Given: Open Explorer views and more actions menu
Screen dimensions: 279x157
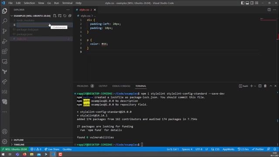Looking at the screenshot, I should pyautogui.click(x=68, y=10).
